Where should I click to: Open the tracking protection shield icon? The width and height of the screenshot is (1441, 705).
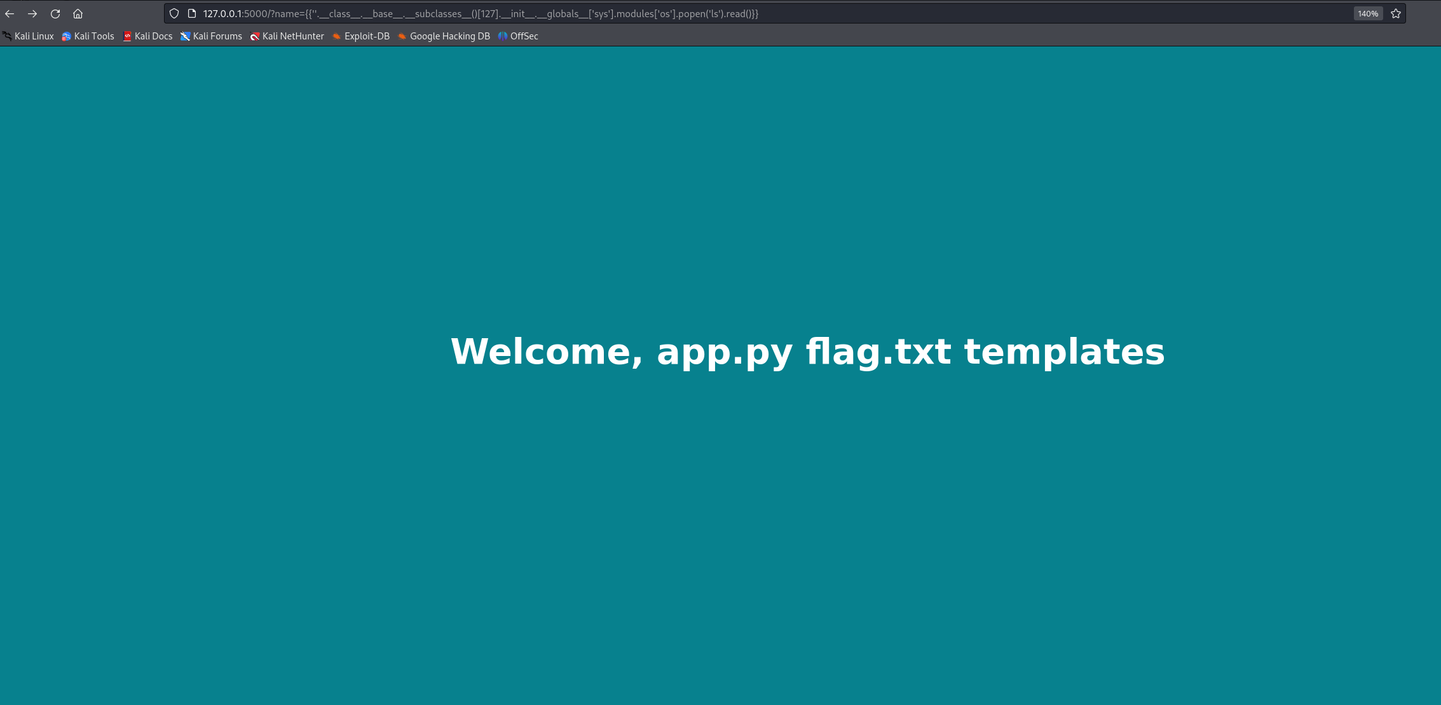tap(174, 13)
